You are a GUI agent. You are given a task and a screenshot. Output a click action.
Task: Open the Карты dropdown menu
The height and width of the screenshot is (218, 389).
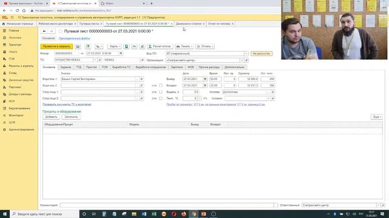[x=114, y=46]
